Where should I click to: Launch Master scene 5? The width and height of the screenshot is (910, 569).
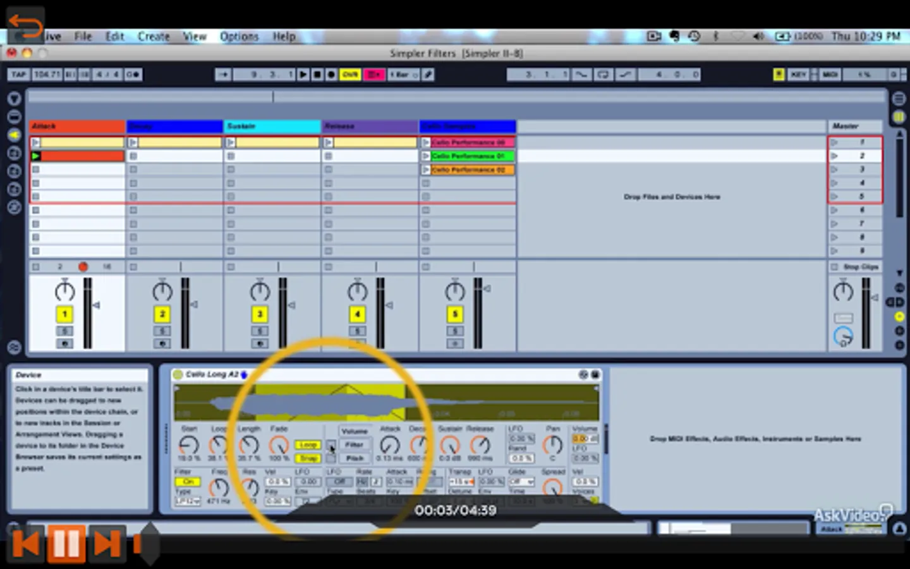(x=834, y=197)
